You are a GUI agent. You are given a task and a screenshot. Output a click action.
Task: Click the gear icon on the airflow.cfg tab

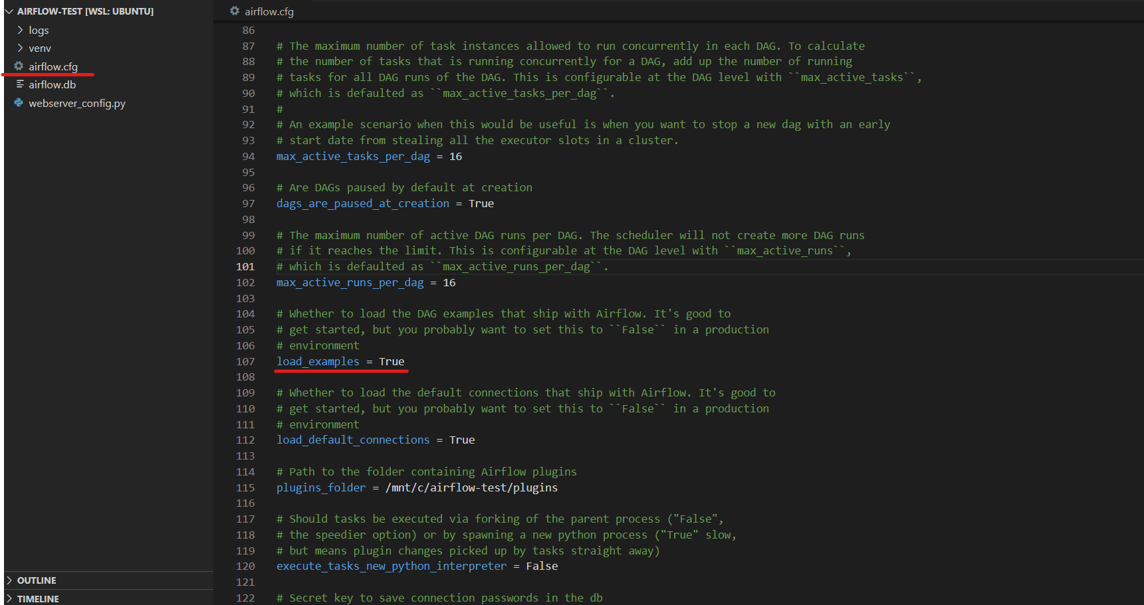(234, 11)
